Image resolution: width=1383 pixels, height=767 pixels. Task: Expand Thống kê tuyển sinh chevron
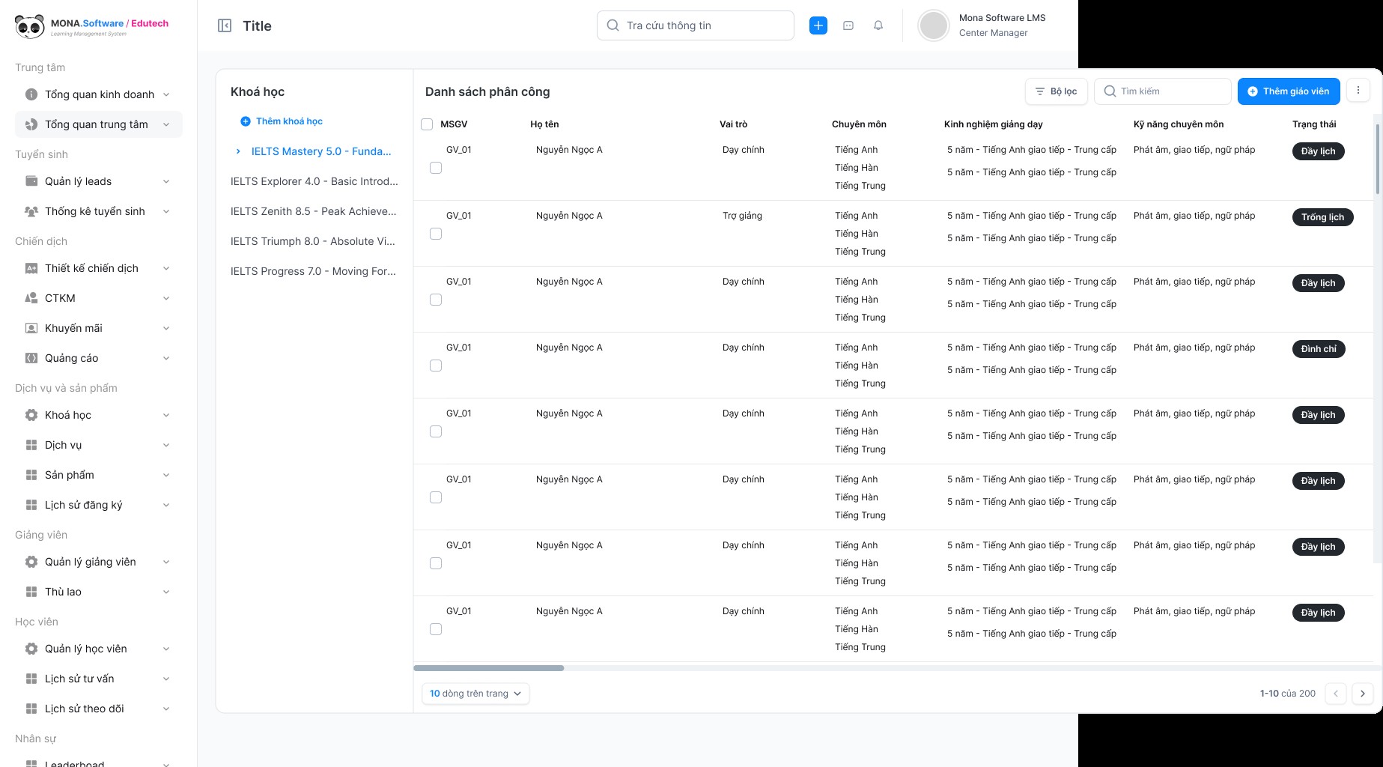point(166,211)
